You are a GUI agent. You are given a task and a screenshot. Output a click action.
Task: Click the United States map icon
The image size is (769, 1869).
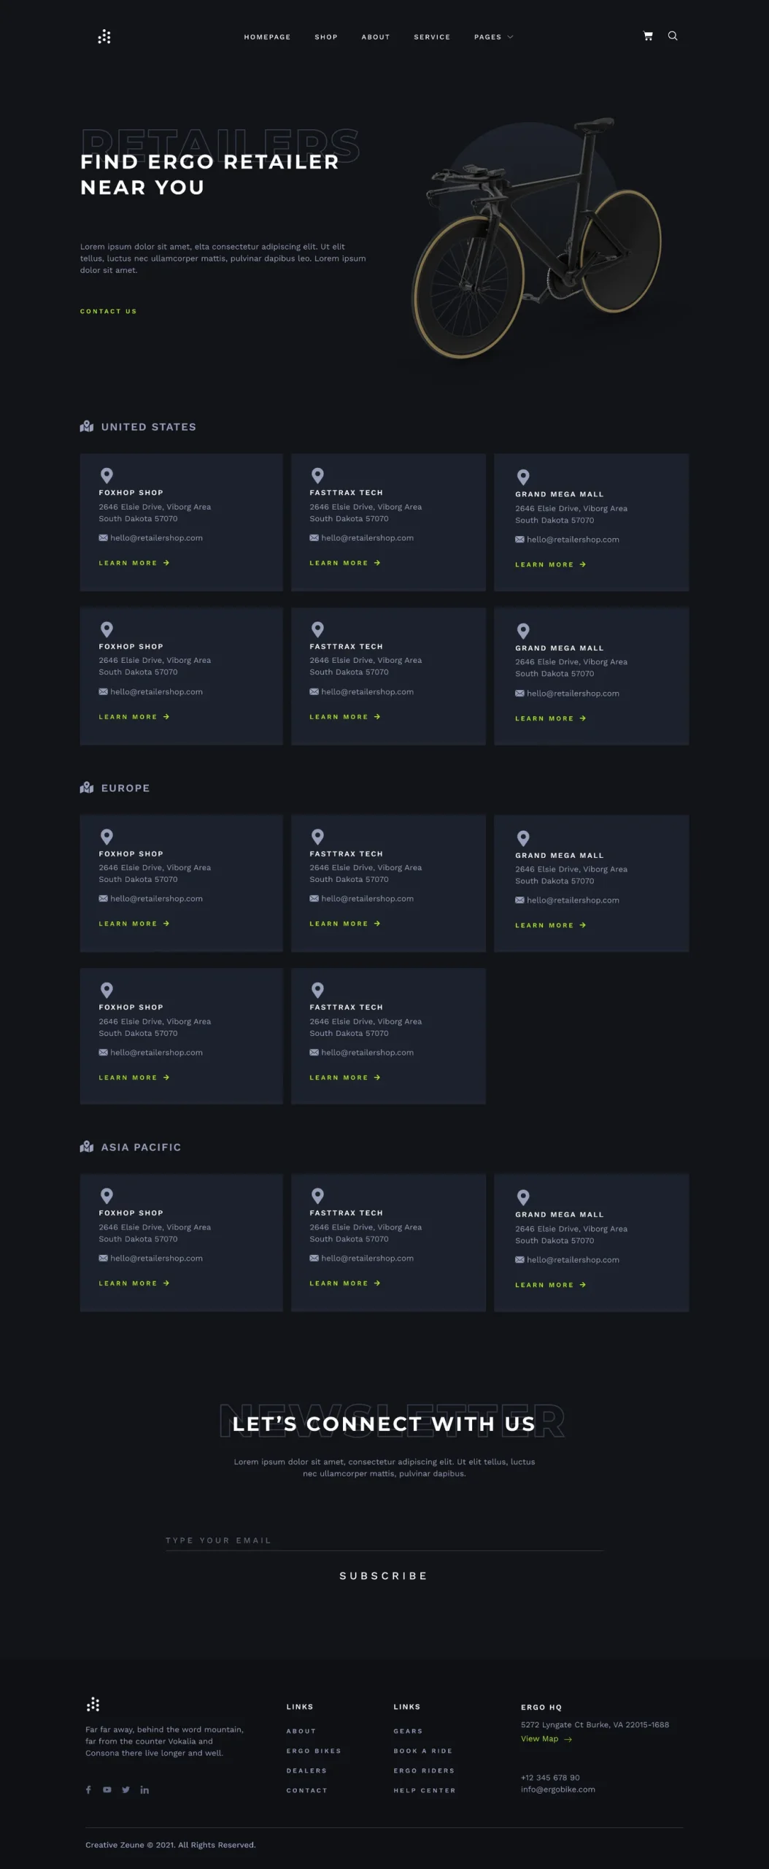[87, 426]
